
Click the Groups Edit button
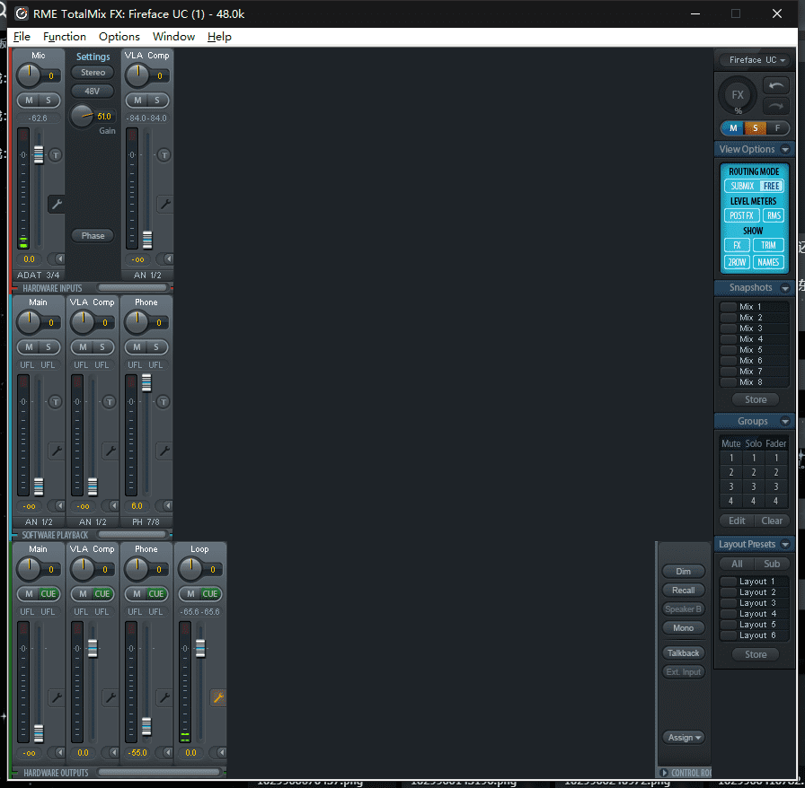point(737,521)
